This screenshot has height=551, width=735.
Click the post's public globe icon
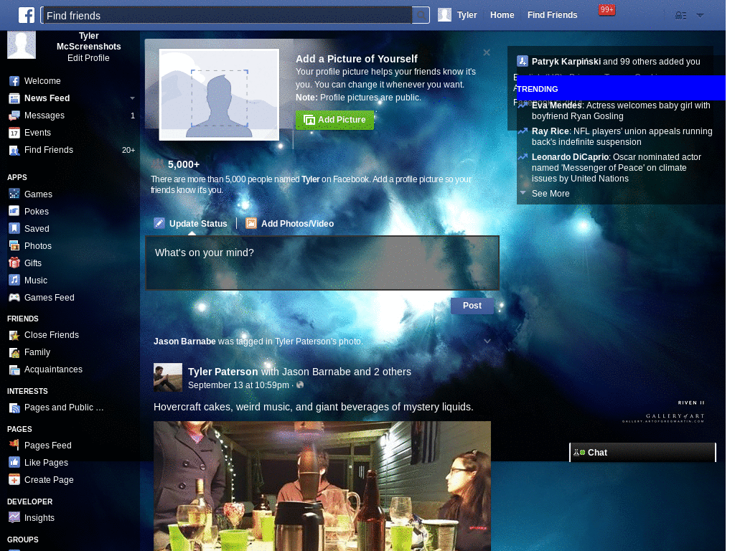tap(300, 385)
